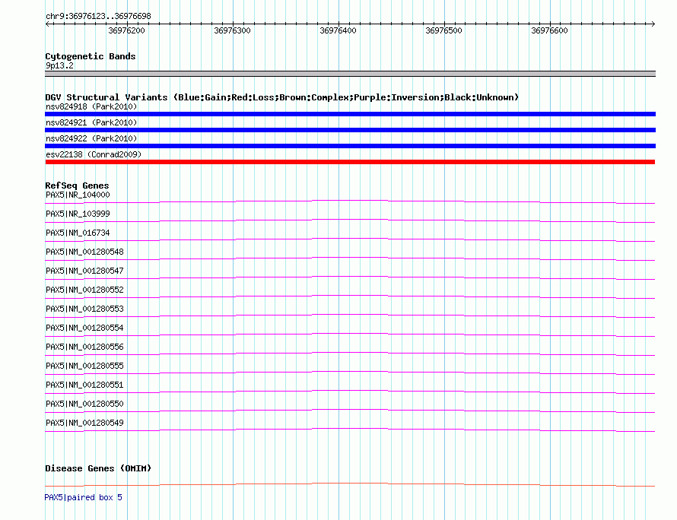The width and height of the screenshot is (677, 520).
Task: Click ruler position 36976500
Action: [x=443, y=30]
